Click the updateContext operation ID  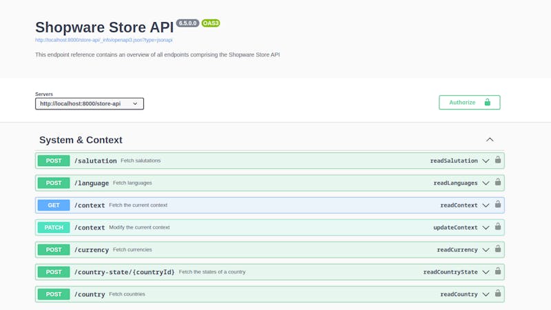pos(455,227)
